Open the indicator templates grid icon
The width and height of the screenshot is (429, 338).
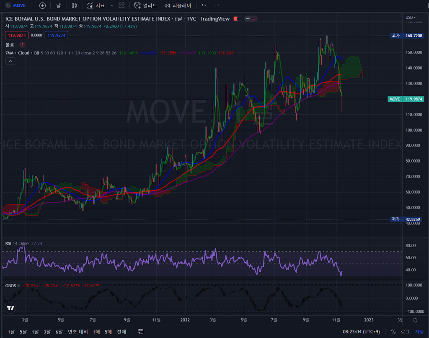[121, 5]
